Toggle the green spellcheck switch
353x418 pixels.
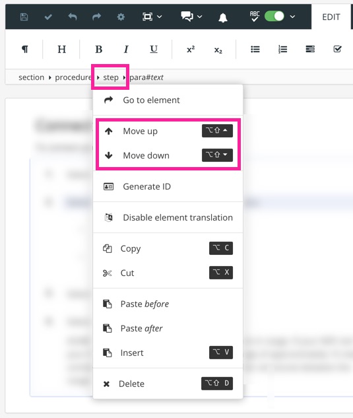pos(274,17)
